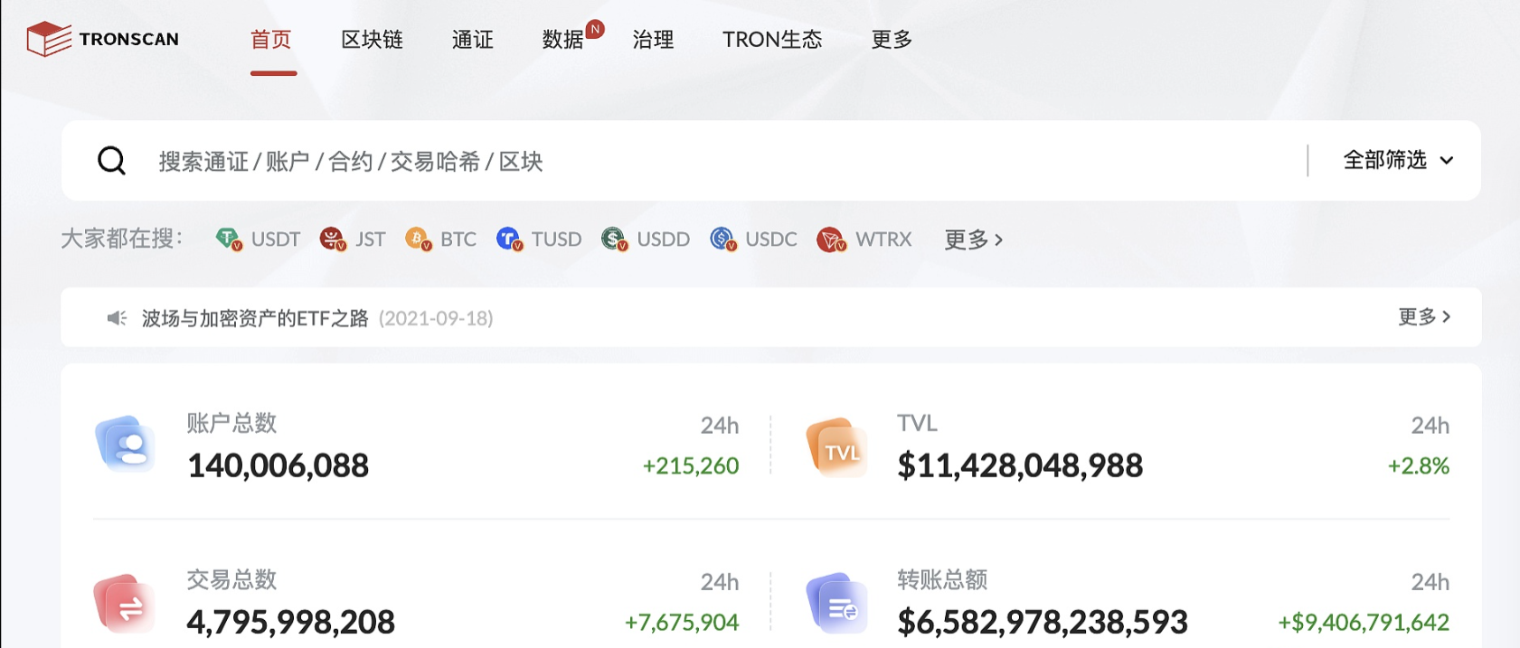Screen dimensions: 1520x648
Task: Select the USDT token icon
Action: tap(228, 239)
